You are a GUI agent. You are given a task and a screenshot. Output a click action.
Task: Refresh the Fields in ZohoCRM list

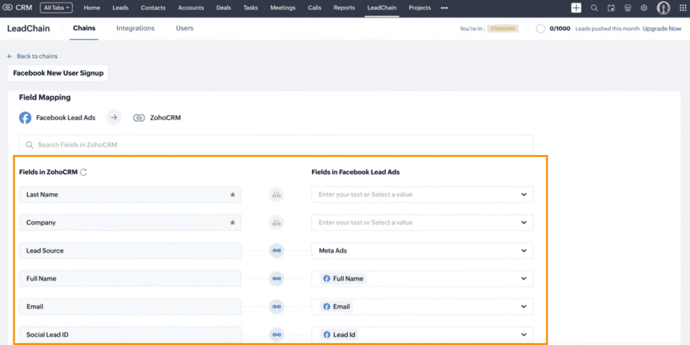pyautogui.click(x=84, y=172)
